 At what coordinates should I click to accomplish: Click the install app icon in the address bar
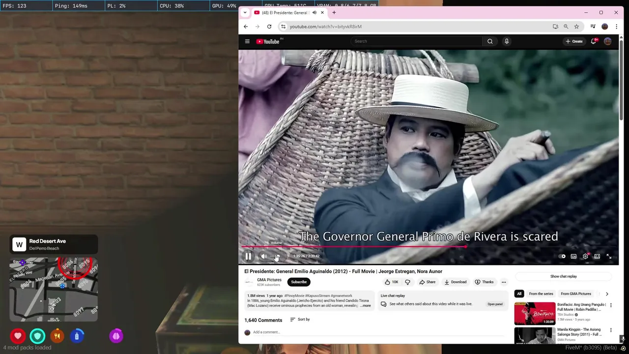pyautogui.click(x=555, y=27)
